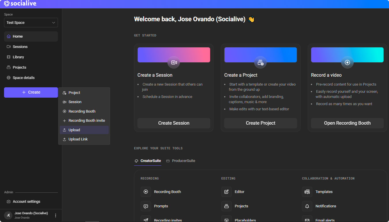Screen dimensions: 389x222
Task: Click the Open Recording Booth button
Action: coord(347,123)
